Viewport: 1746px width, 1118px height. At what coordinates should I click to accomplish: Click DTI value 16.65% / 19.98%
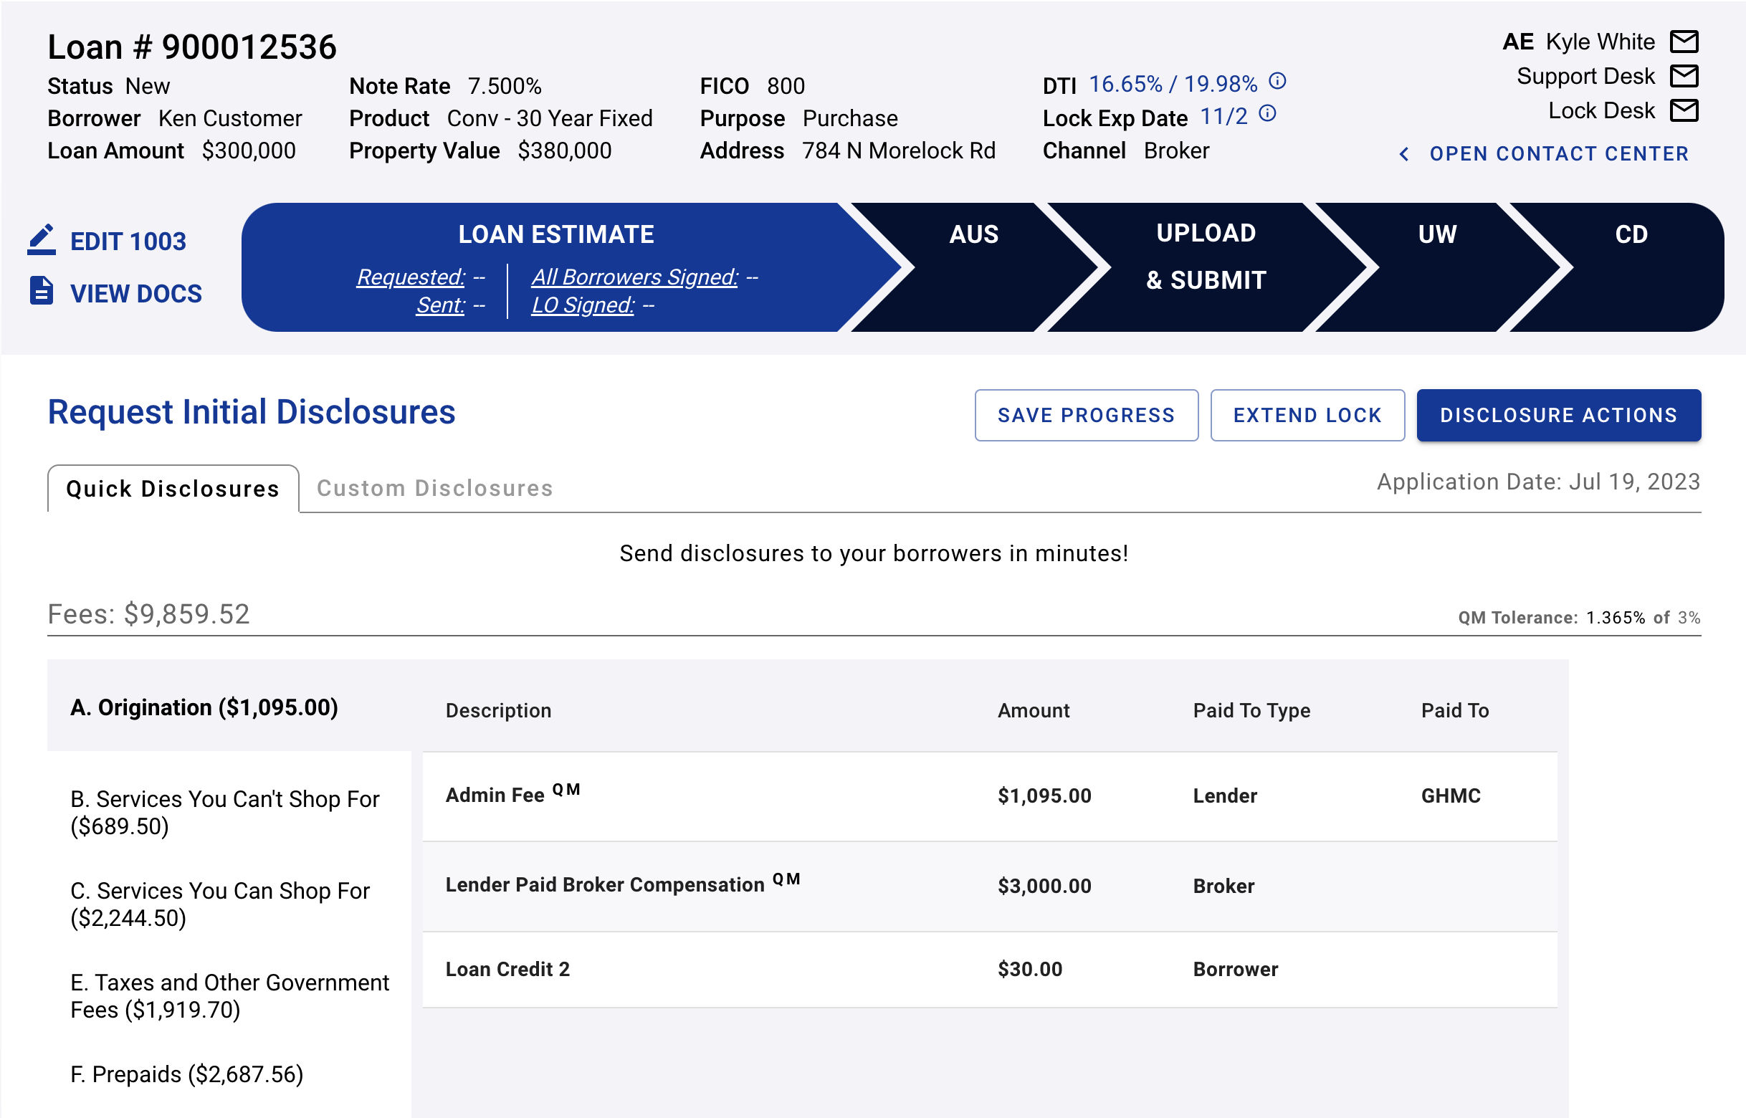[1172, 85]
